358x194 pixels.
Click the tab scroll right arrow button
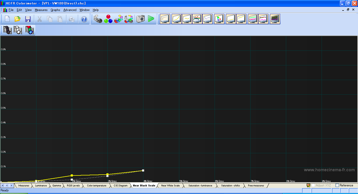(x=11, y=185)
